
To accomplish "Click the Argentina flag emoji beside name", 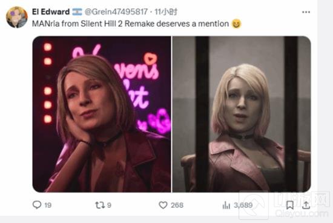I will tap(77, 12).
